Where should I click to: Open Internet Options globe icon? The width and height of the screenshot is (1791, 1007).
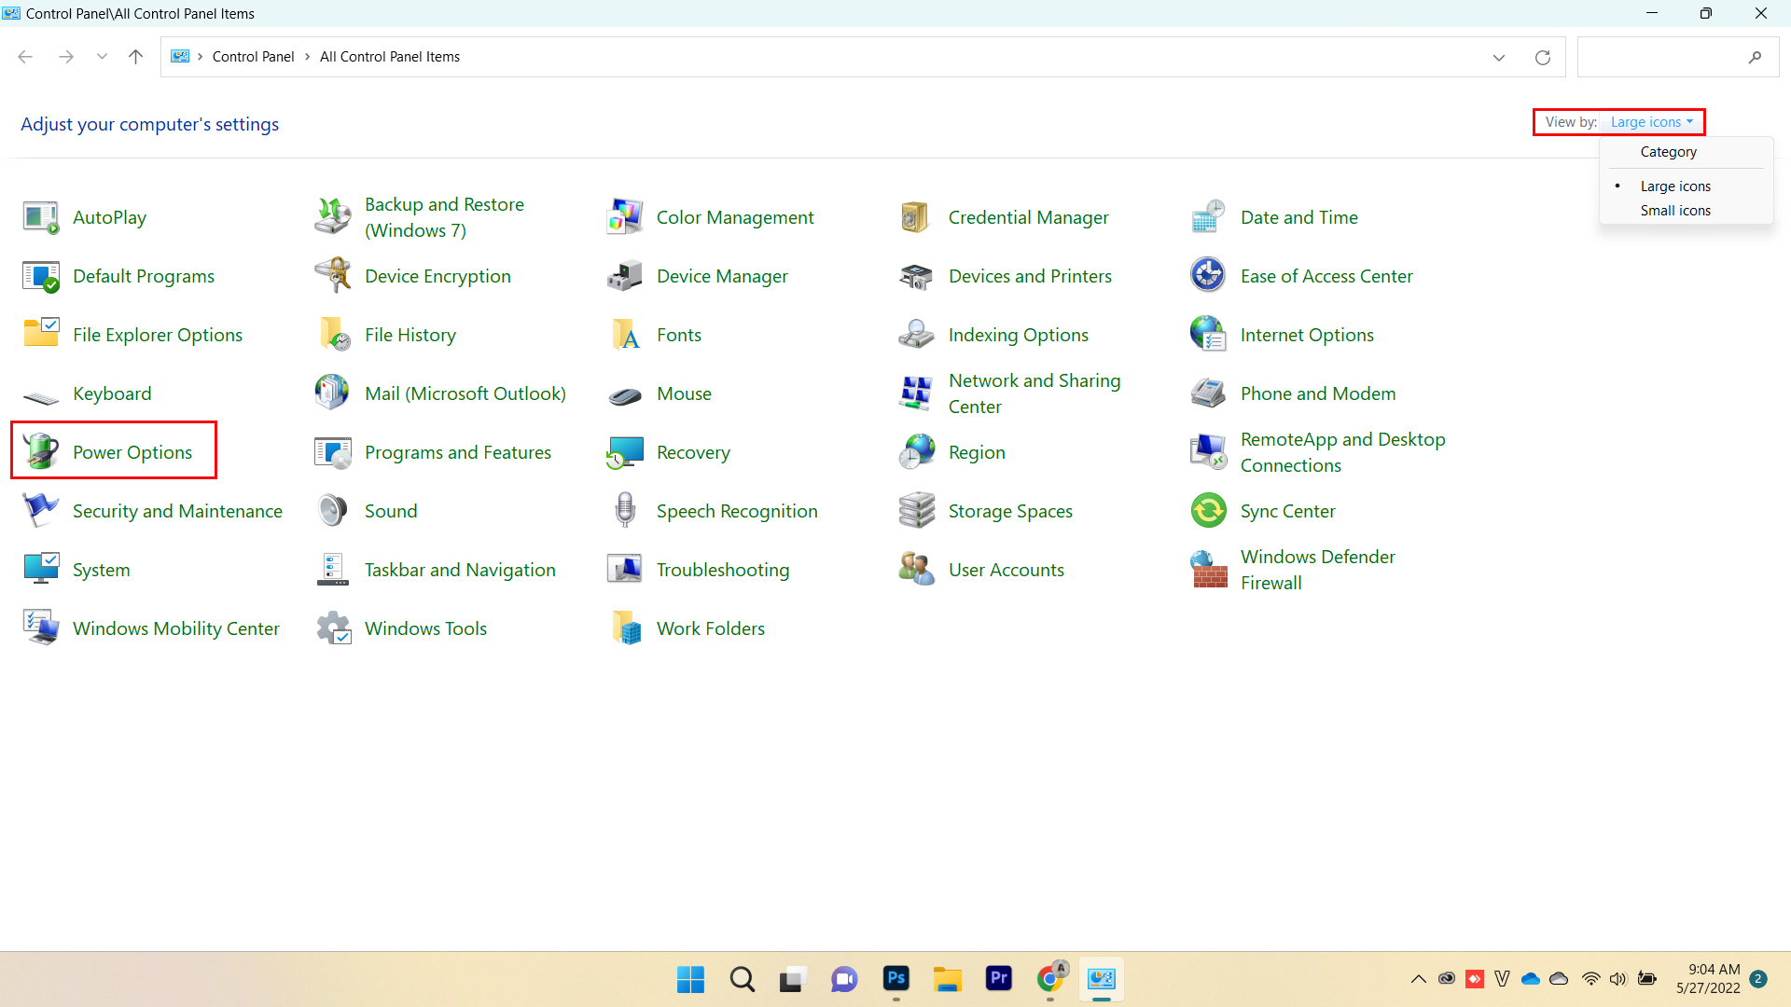click(1209, 335)
